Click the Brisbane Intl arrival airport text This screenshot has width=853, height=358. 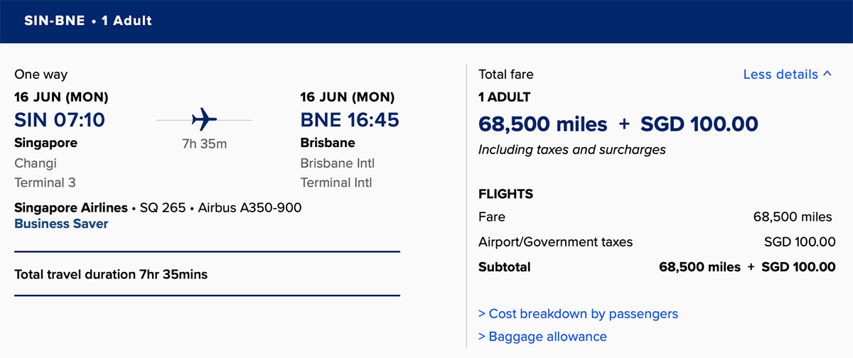[338, 163]
